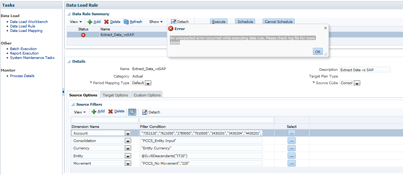
Task: Click the Select (...) button for Entity row
Action: (292, 156)
